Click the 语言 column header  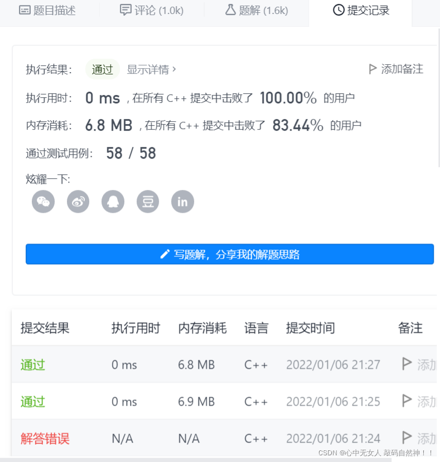(256, 328)
